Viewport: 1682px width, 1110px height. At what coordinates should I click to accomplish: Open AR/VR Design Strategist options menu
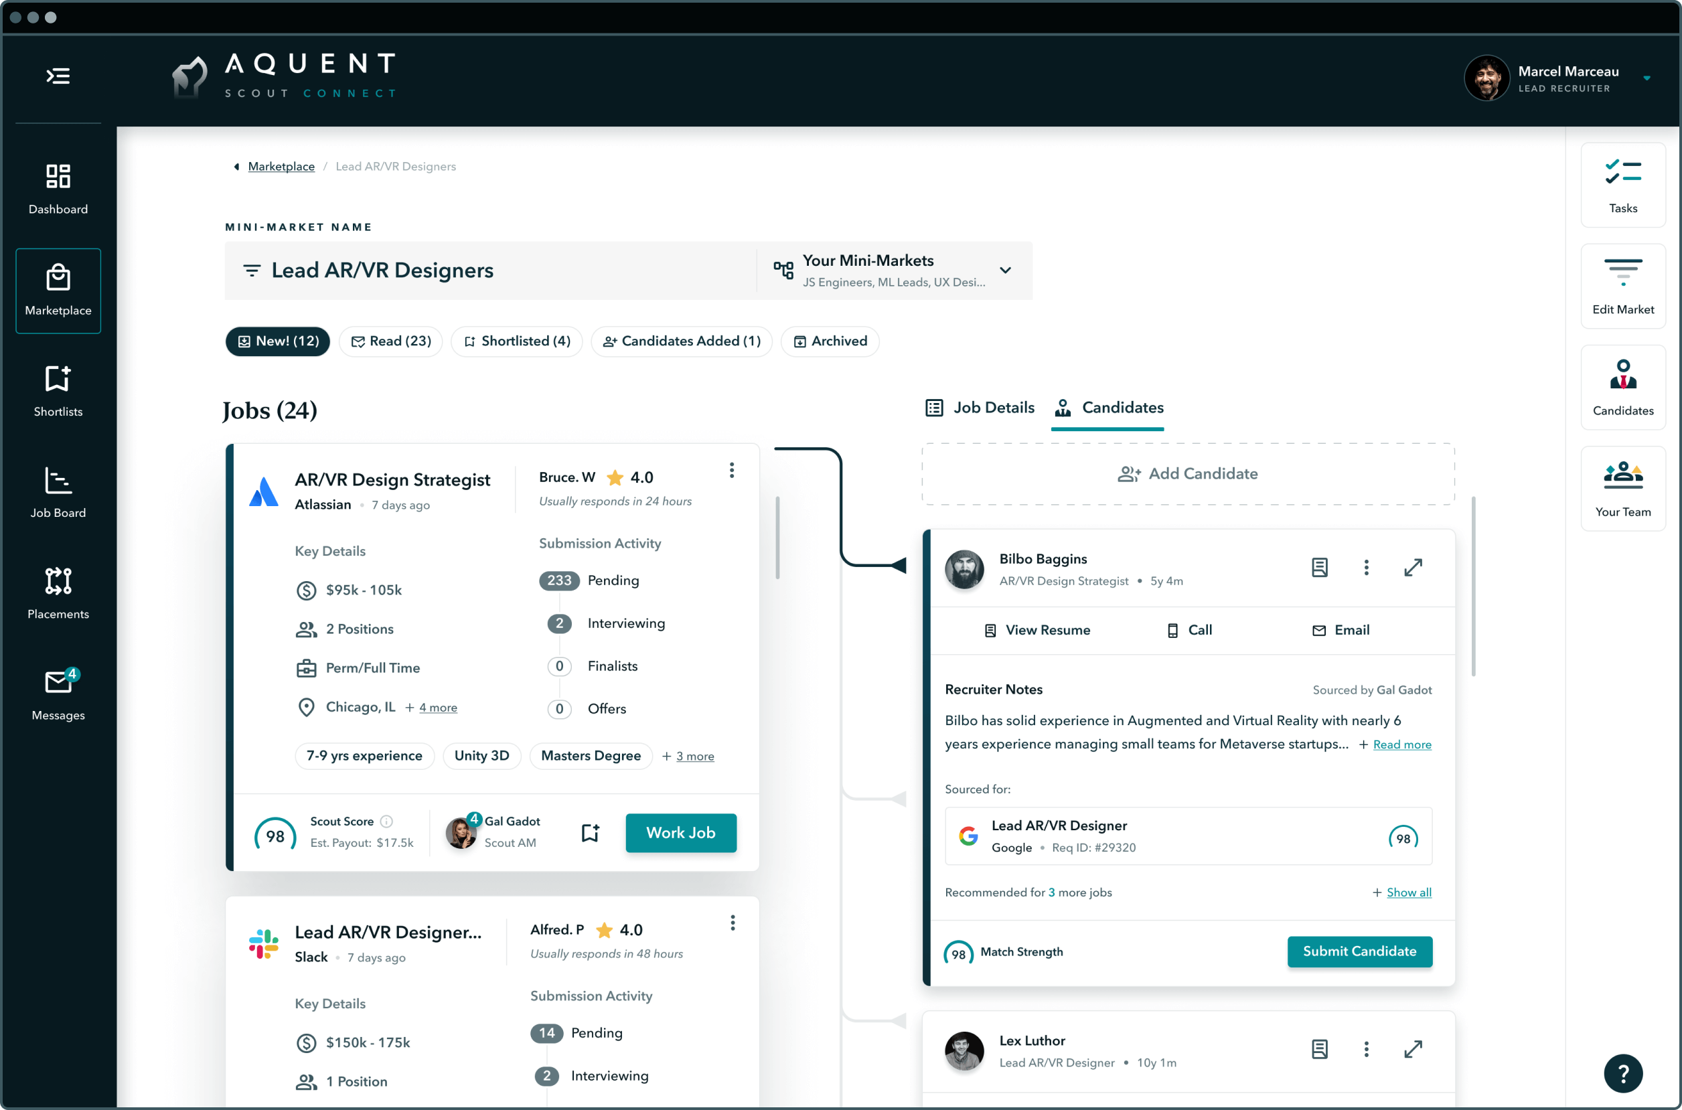(x=732, y=471)
